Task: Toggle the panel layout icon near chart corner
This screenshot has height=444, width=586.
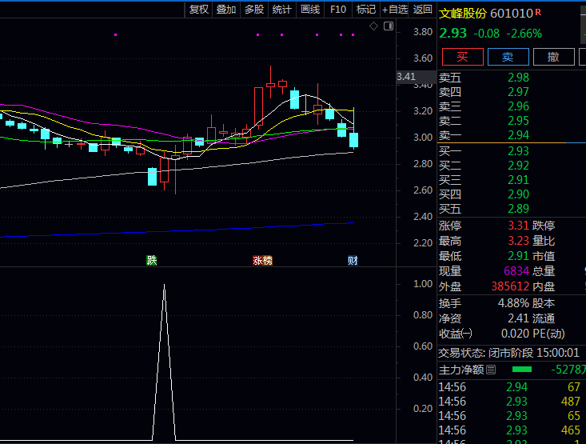Action: 389,26
